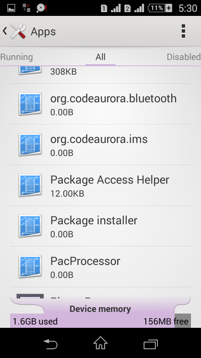The image size is (201, 358).
Task: Open the three-dot overflow menu
Action: click(x=183, y=31)
